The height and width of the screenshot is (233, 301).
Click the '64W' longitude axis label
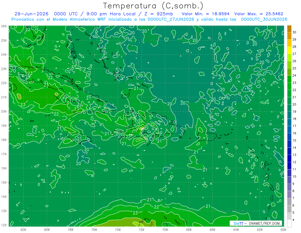coord(236,229)
